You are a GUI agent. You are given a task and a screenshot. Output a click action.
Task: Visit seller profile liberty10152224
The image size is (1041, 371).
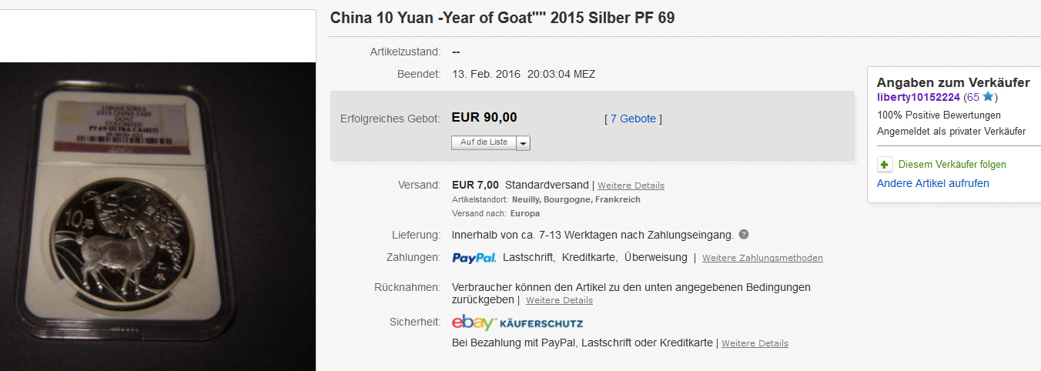(918, 97)
